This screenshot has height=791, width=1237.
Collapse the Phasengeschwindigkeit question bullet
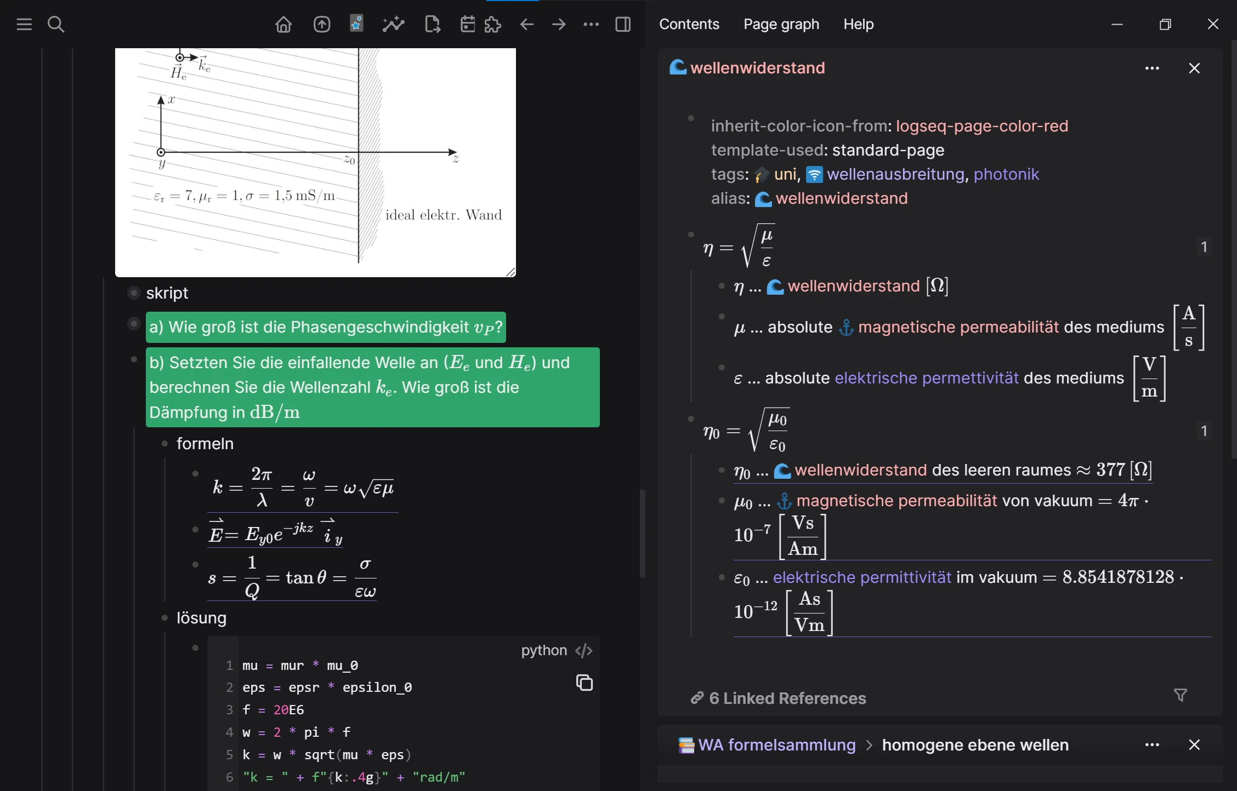(x=134, y=324)
